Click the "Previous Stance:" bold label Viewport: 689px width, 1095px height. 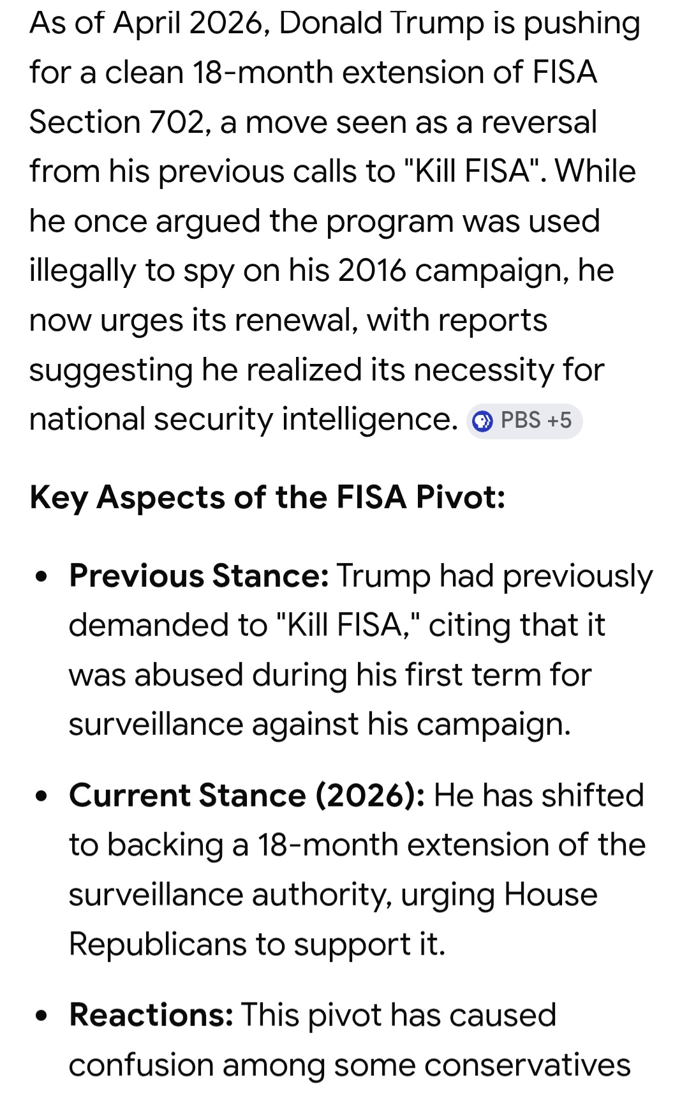click(199, 576)
